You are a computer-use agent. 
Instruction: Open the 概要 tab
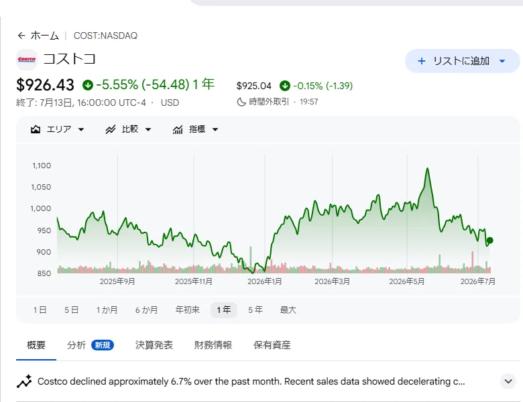tap(36, 345)
